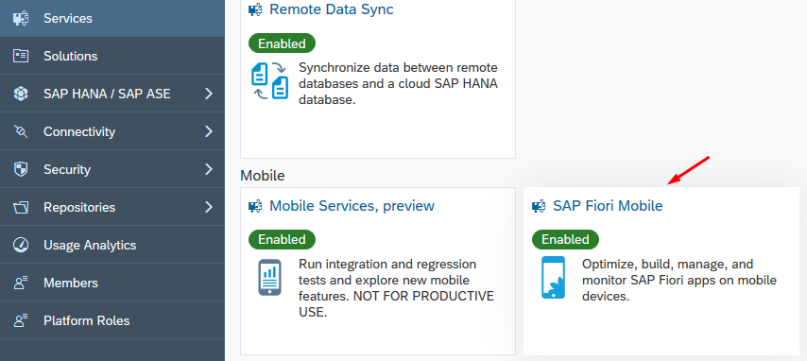Screen dimensions: 807x361
Task: Click the Usage Analytics gauge icon
Action: coord(21,245)
